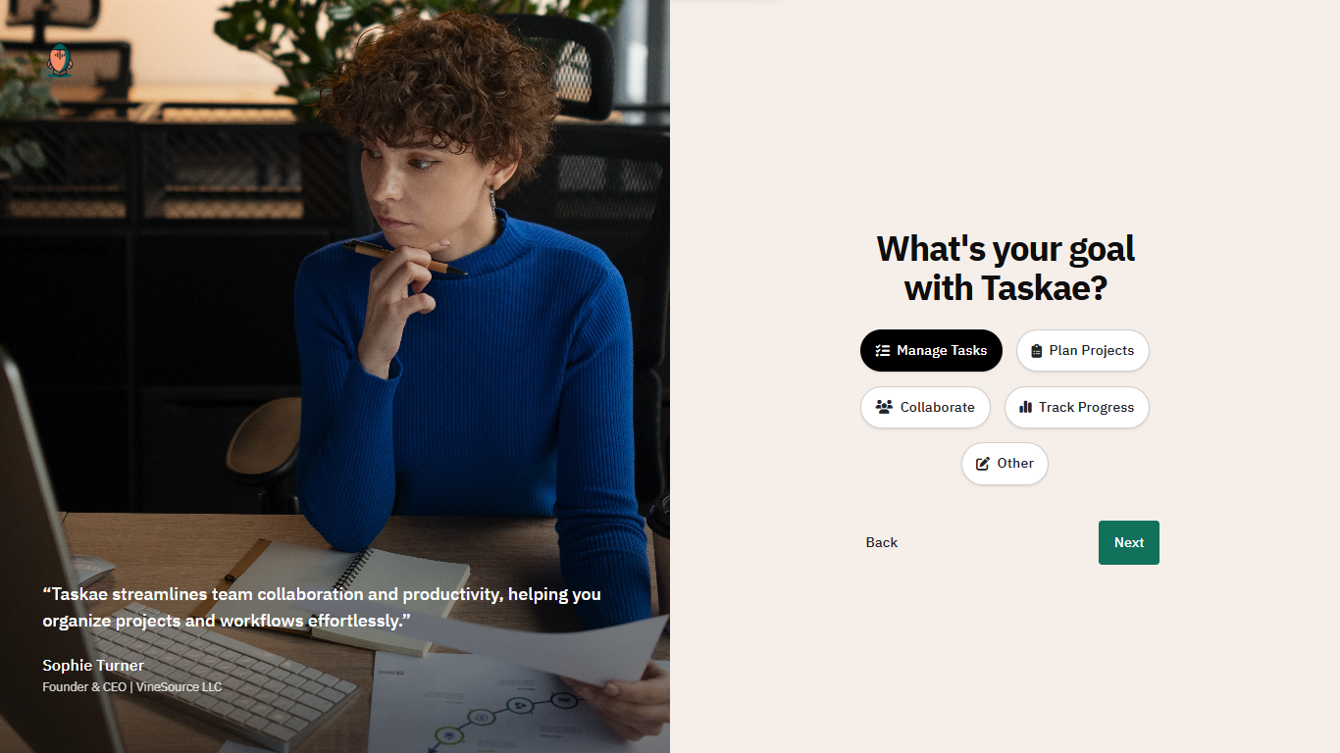Click the Founder & CEO VineSource LLC caption

[x=132, y=686]
